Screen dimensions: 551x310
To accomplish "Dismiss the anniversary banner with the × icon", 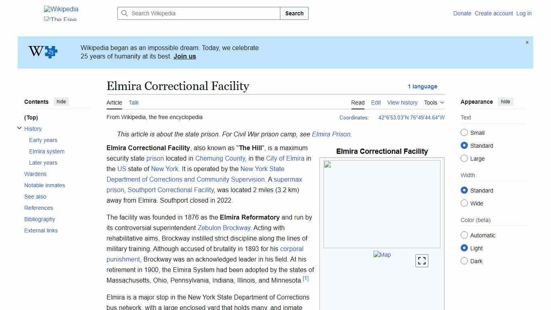I will (x=527, y=42).
